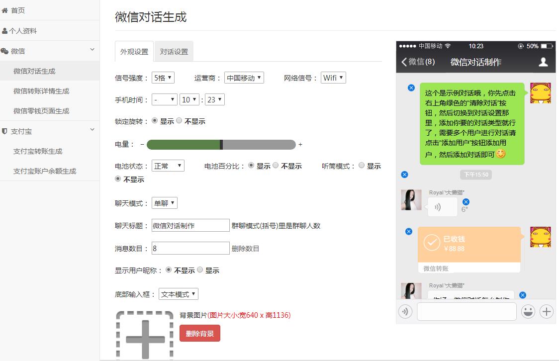Select 不显示 for 锁定旋转
Image resolution: width=559 pixels, height=361 pixels.
pyautogui.click(x=179, y=120)
